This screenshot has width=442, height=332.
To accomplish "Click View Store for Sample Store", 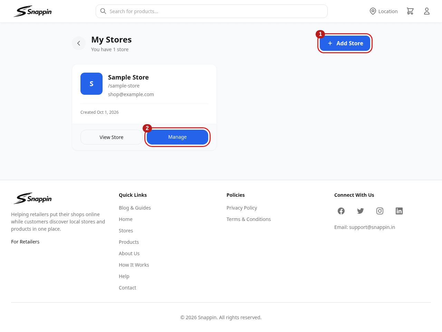I will click(x=112, y=137).
